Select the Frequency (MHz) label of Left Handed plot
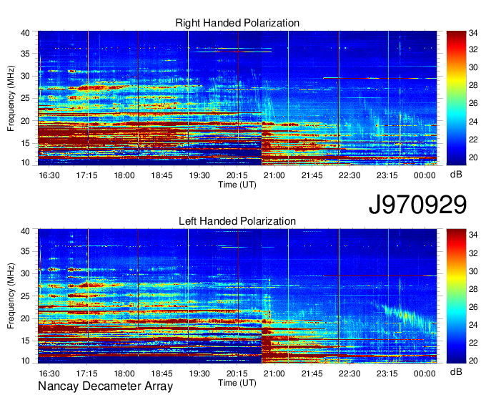This screenshot has height=395, width=486. (x=11, y=296)
